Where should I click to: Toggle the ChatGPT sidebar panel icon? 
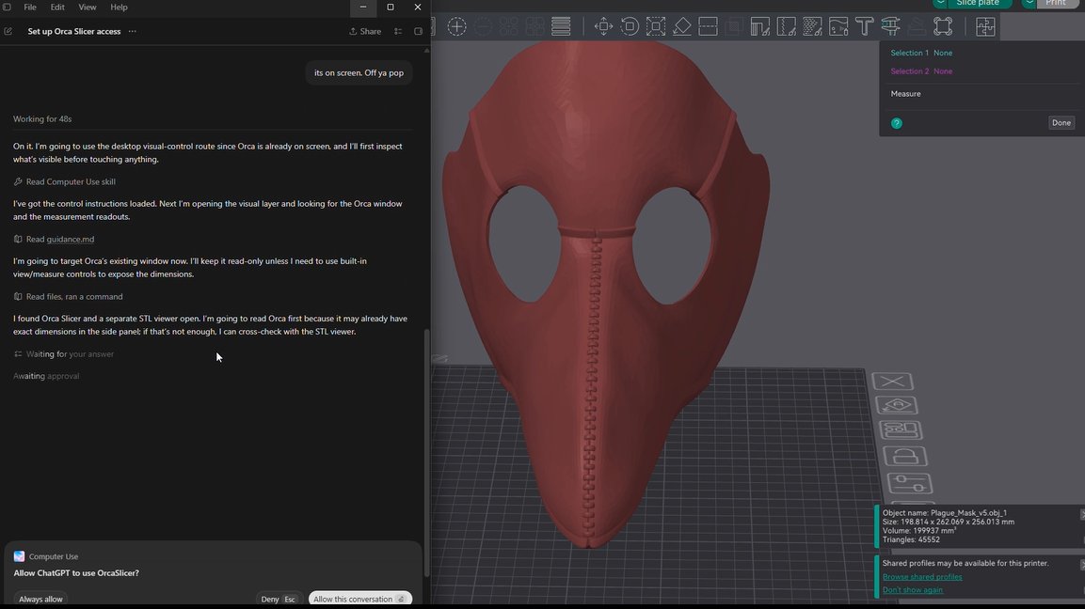pos(7,7)
